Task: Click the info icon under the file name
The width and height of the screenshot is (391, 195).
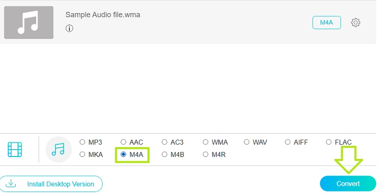Action: 69,28
